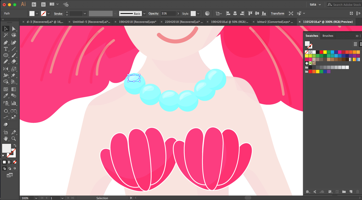This screenshot has height=200, width=362.
Task: Open the Basic brush definition dropdown
Action: [144, 13]
